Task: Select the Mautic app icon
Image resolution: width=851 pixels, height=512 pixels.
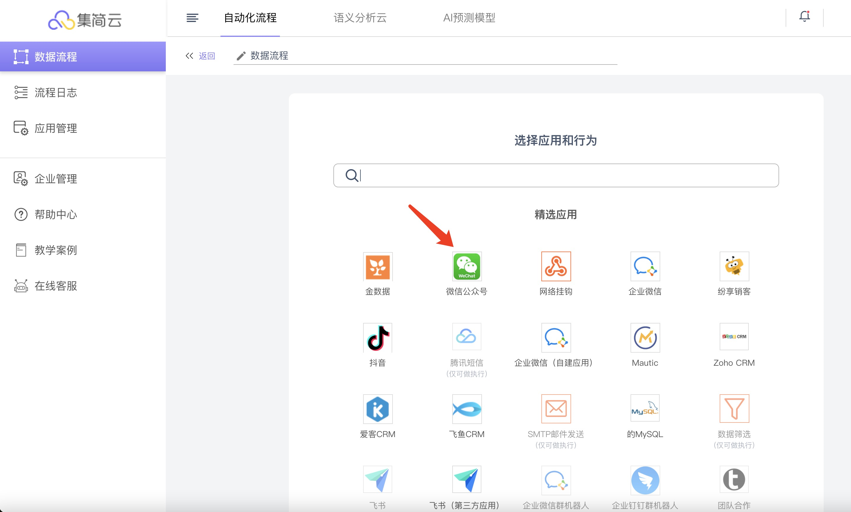Action: (645, 337)
